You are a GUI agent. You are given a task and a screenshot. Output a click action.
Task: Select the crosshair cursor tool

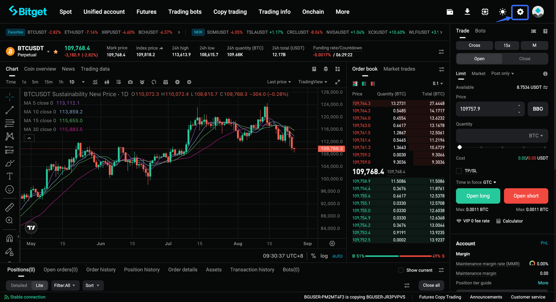pos(10,96)
